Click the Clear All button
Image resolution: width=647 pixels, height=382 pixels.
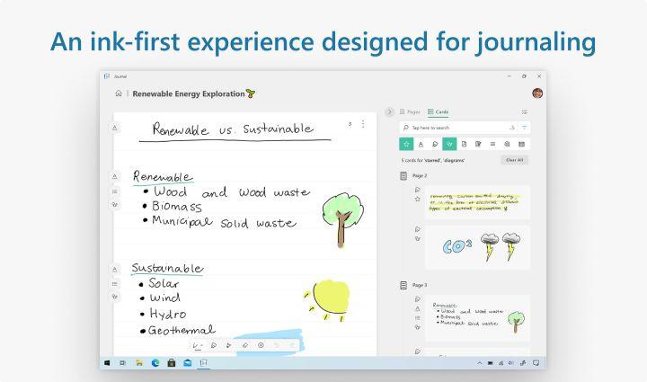515,160
